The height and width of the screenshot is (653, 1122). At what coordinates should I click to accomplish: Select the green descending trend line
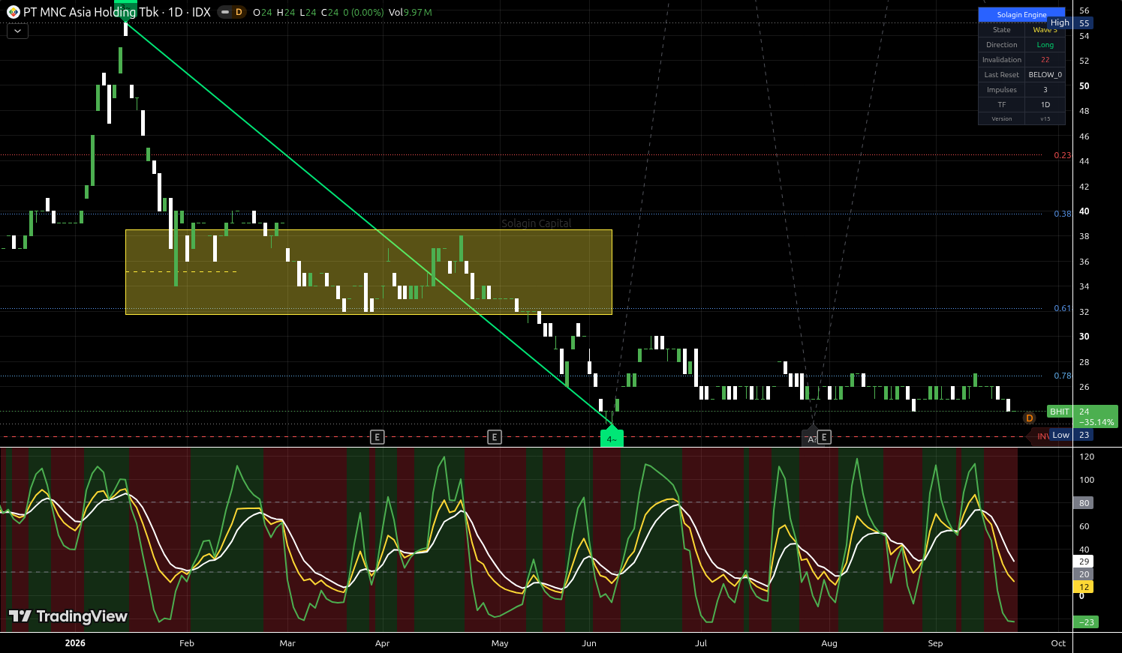click(x=368, y=223)
